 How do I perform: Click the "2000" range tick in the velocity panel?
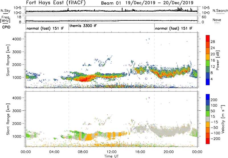(17, 123)
